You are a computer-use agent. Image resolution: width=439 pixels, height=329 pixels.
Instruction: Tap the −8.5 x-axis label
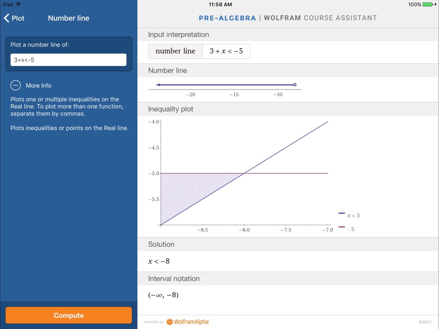coord(202,230)
